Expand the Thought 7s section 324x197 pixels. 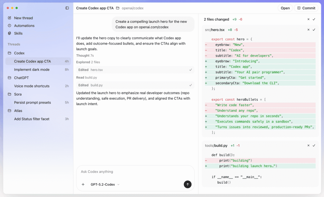click(85, 55)
